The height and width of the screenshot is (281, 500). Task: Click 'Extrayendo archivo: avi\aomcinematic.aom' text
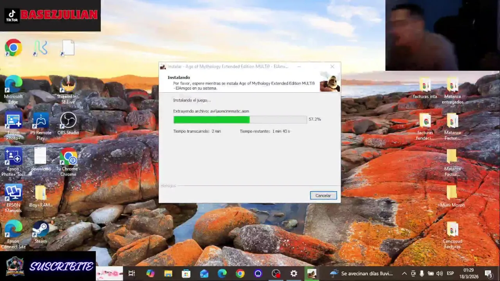(x=211, y=111)
